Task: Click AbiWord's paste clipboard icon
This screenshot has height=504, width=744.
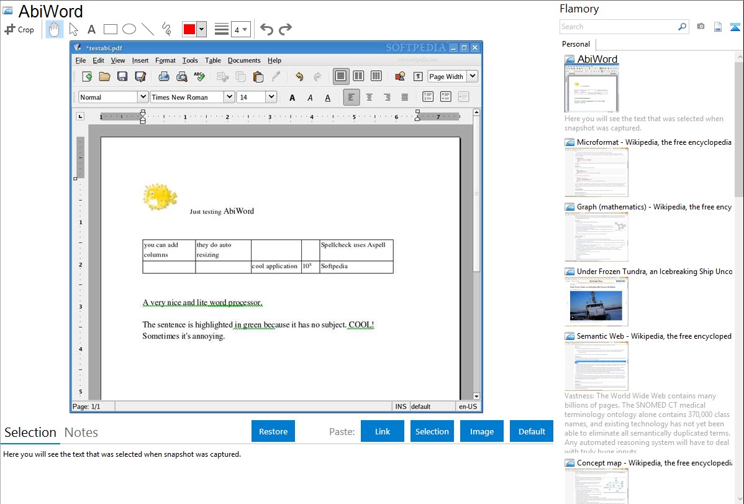Action: pyautogui.click(x=258, y=76)
